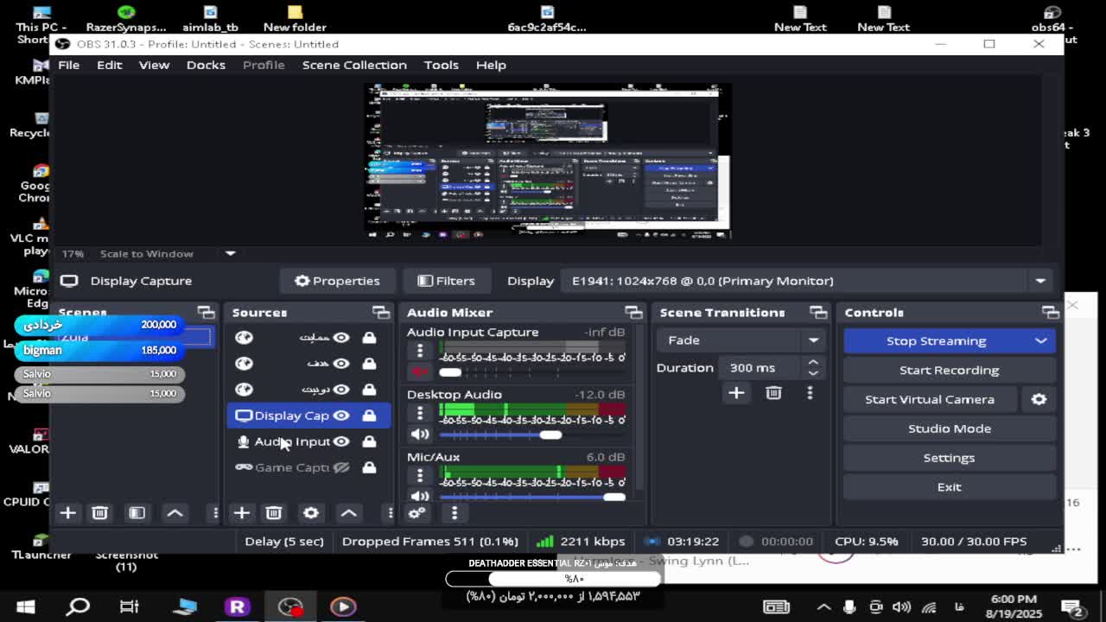
Task: Hide the Audio Input source
Action: pos(341,441)
